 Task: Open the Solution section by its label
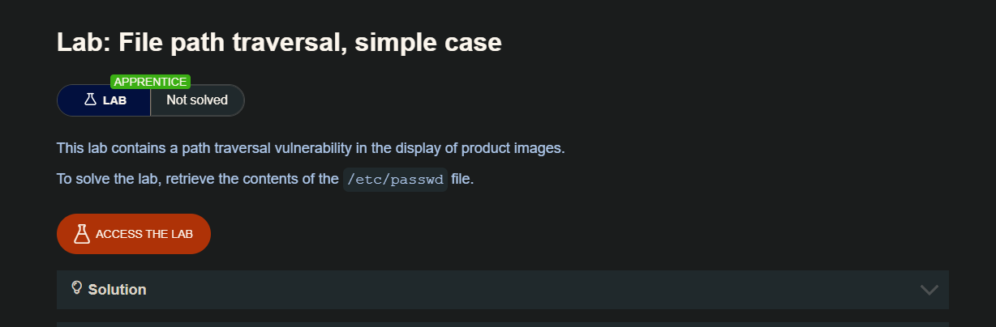tap(117, 290)
